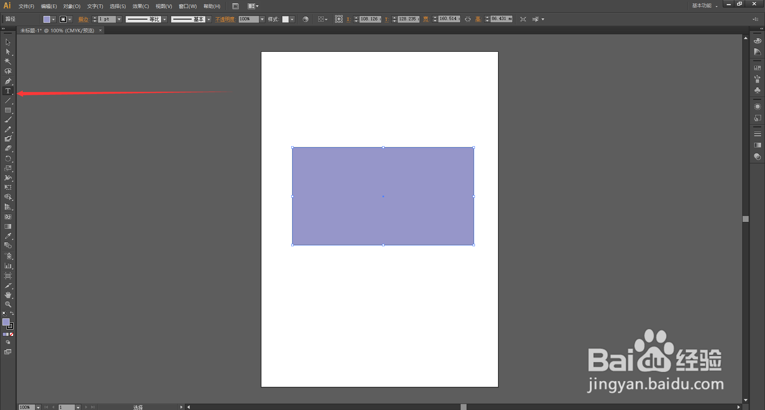765x410 pixels.
Task: Open control bar stroke color dropdown
Action: tap(70, 19)
